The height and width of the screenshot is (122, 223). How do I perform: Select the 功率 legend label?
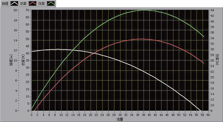click(23, 4)
